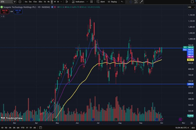Click the 699.91 horizontal line price label
The width and height of the screenshot is (196, 130).
(x=191, y=84)
